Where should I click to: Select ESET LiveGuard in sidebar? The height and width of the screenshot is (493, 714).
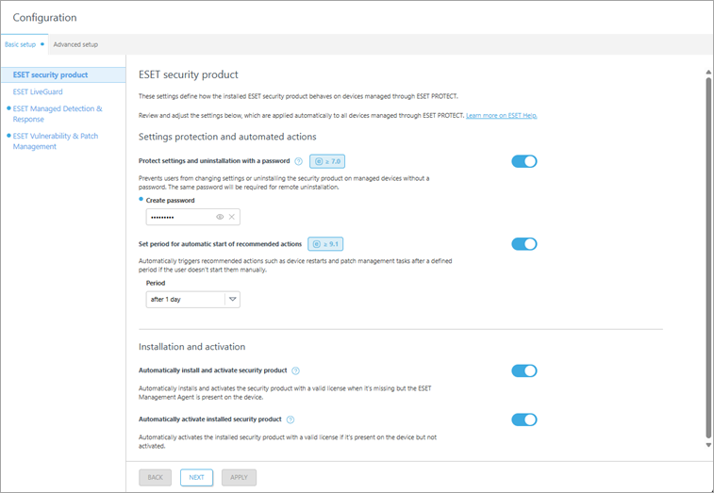38,92
